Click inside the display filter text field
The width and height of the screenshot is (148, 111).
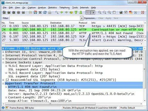pos(45,18)
